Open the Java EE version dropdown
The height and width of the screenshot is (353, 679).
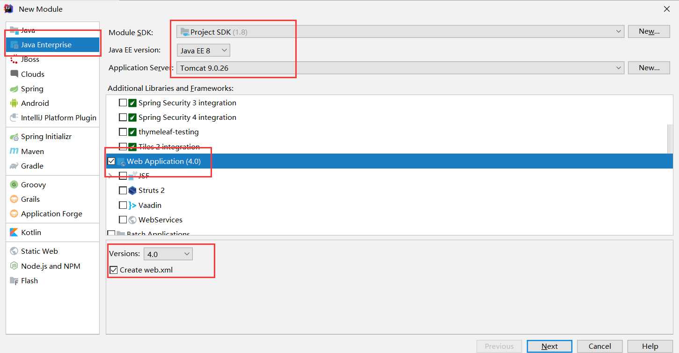point(203,51)
